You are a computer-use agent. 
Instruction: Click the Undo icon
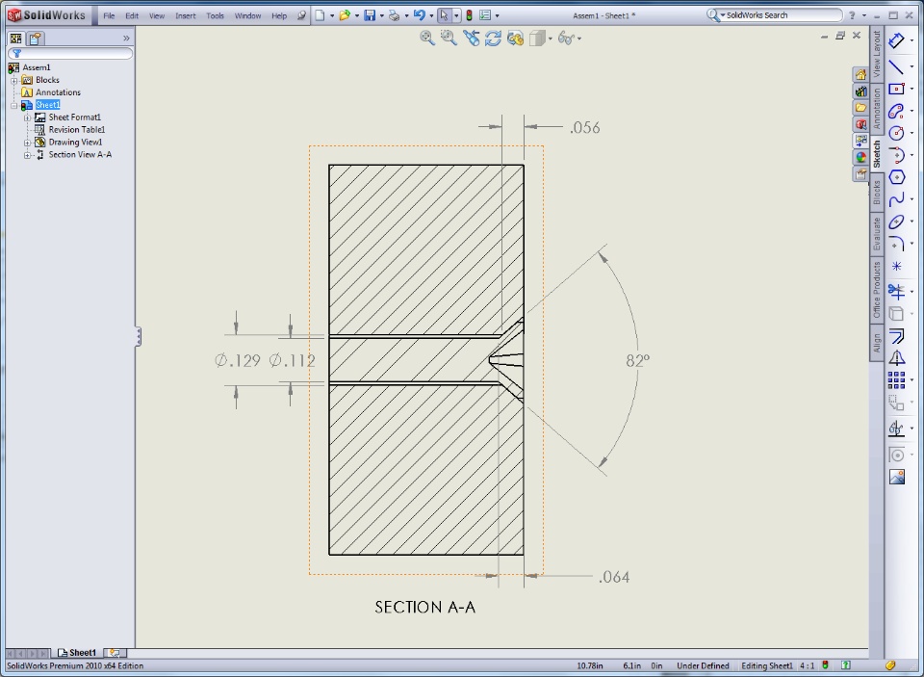419,15
